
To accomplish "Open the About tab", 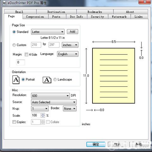I will coord(130,12).
